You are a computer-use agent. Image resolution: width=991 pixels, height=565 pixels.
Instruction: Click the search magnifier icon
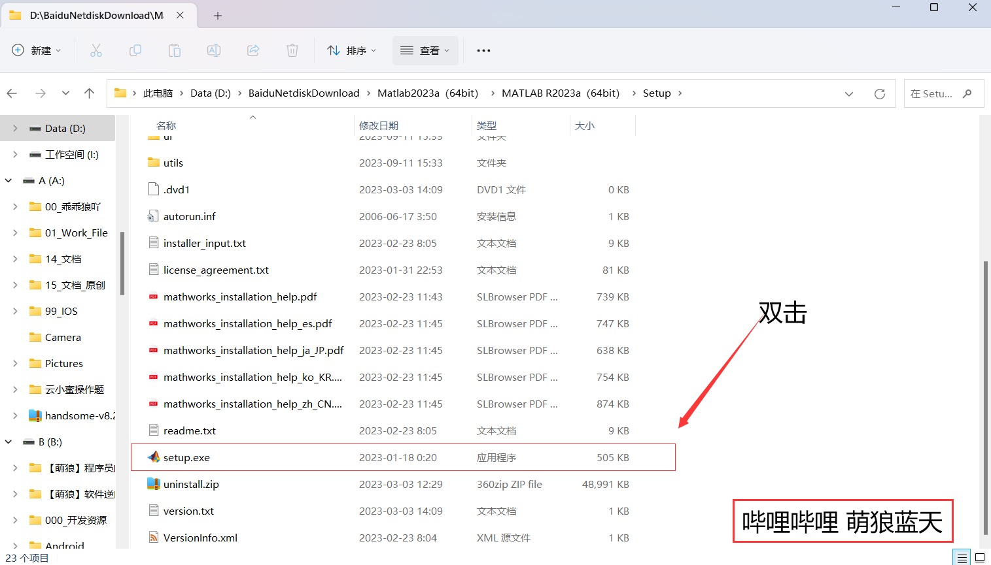tap(967, 93)
